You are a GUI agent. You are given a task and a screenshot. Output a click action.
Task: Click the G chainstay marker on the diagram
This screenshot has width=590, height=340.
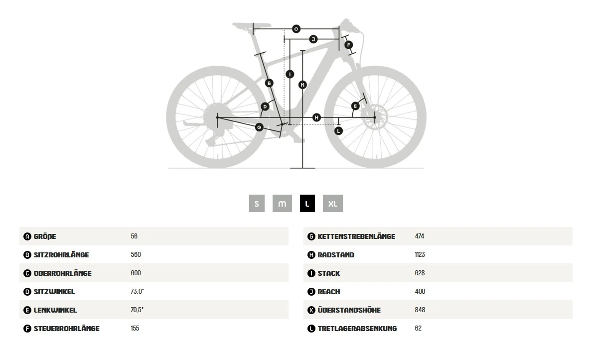(259, 127)
